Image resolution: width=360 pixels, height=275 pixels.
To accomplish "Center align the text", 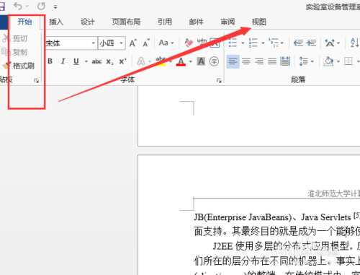I will (246, 61).
